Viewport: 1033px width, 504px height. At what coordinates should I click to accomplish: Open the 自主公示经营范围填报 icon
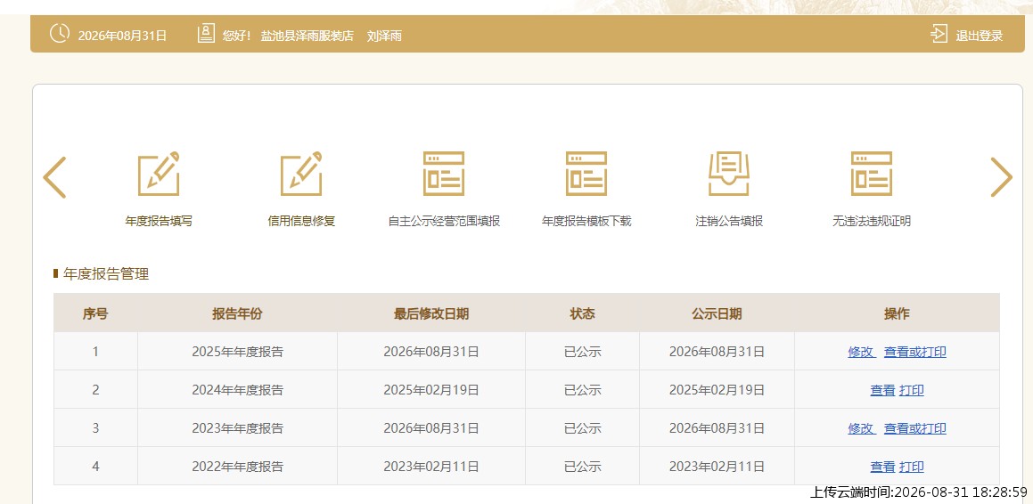click(443, 173)
